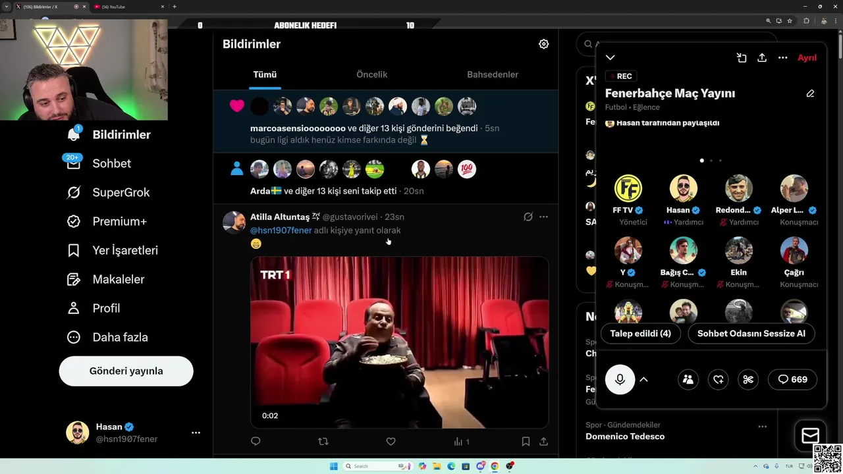Open the Chrome tab list dropdown
This screenshot has height=474, width=843.
(6, 7)
